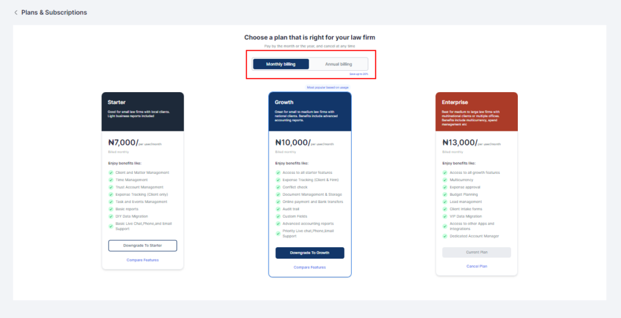The height and width of the screenshot is (318, 621).
Task: Switch to Annual billing
Action: [338, 64]
